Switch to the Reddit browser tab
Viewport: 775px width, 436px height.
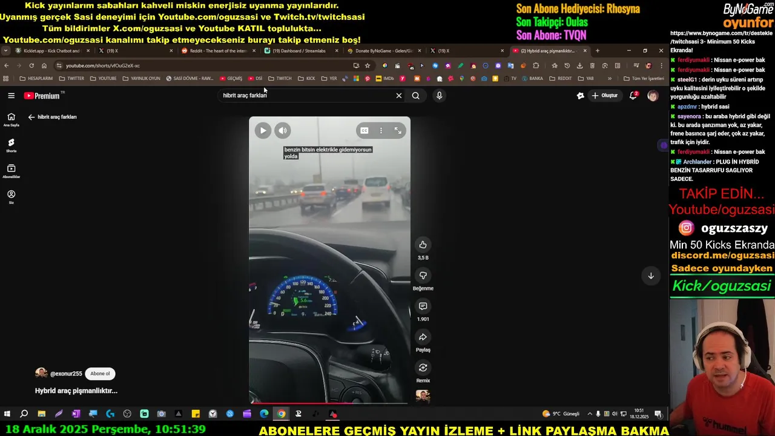(218, 51)
